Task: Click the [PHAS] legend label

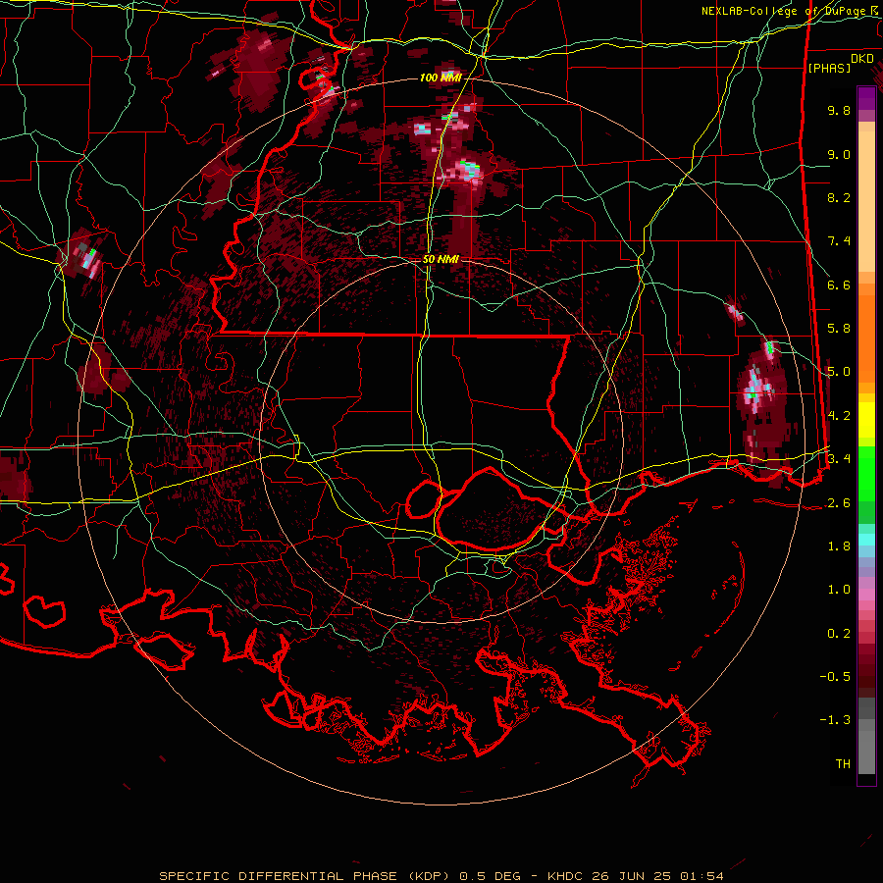Action: 829,68
